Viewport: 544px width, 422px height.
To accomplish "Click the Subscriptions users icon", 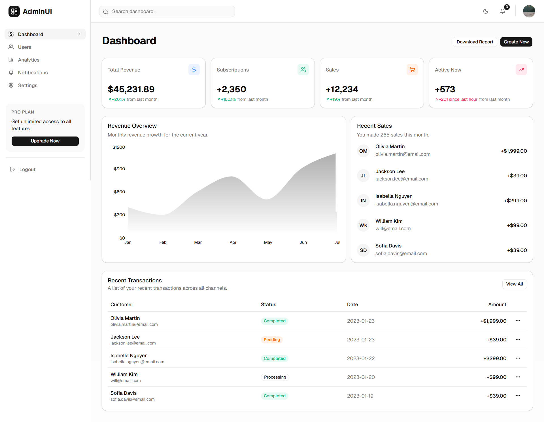I will tap(303, 70).
